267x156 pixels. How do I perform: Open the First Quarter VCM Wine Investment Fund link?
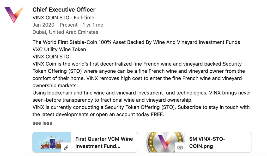[x=104, y=142]
